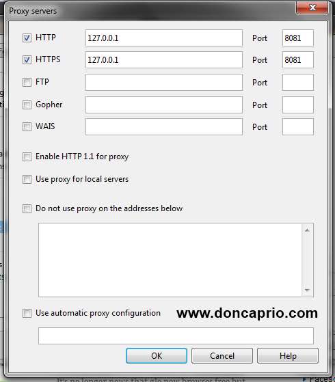This screenshot has height=382, width=335.
Task: Confirm settings with the OK button
Action: (x=157, y=355)
